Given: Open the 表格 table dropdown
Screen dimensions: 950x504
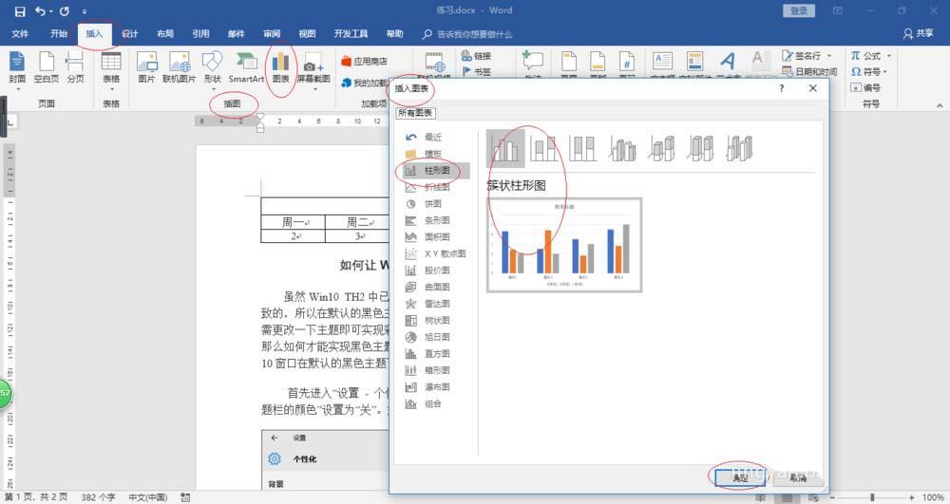Looking at the screenshot, I should 111,89.
